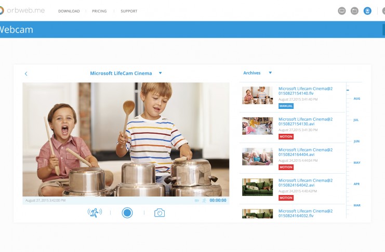Open thumbnail of the 0150824164404.avi recording
The width and height of the screenshot is (385, 252).
click(257, 157)
